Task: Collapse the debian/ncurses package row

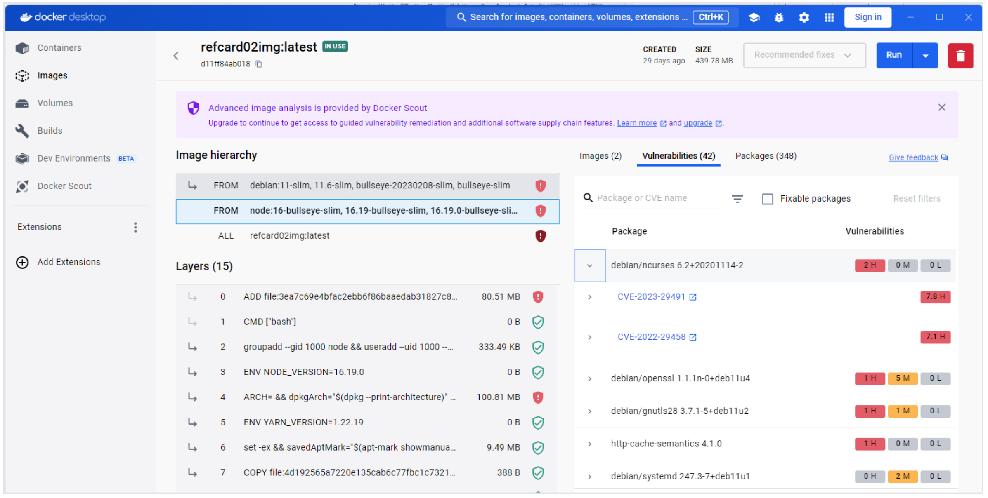Action: 590,265
